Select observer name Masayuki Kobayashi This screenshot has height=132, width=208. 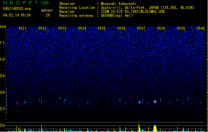pos(119,4)
